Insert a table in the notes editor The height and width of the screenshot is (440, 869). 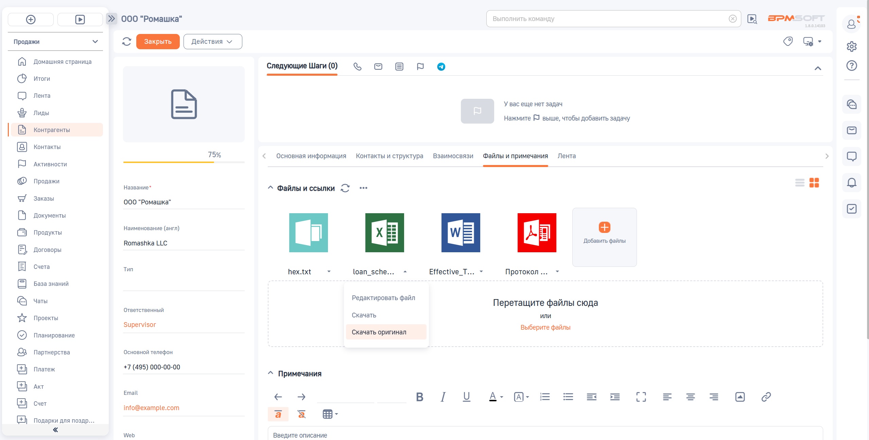coord(327,414)
